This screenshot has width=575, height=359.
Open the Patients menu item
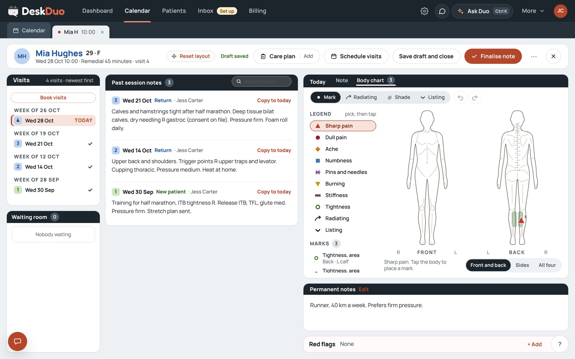point(174,11)
